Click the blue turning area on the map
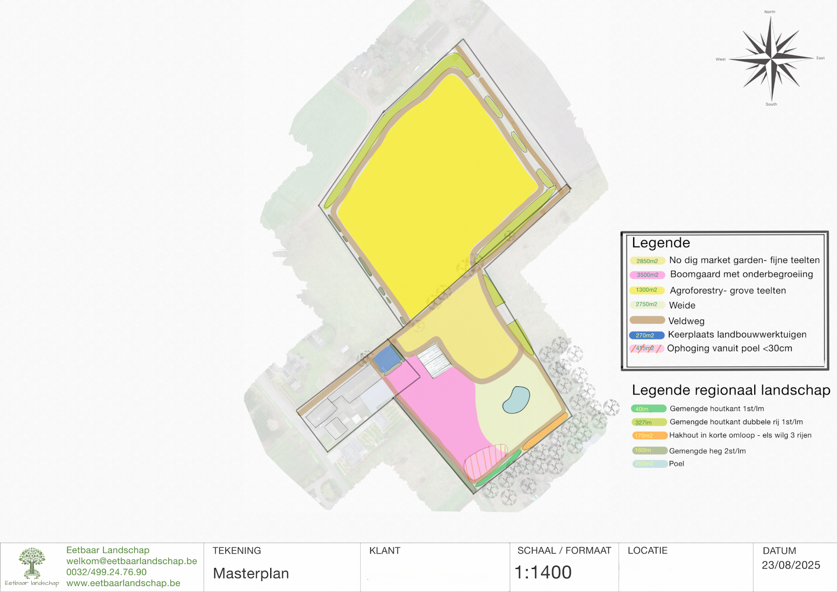Viewport: 837px width, 592px height. click(387, 358)
